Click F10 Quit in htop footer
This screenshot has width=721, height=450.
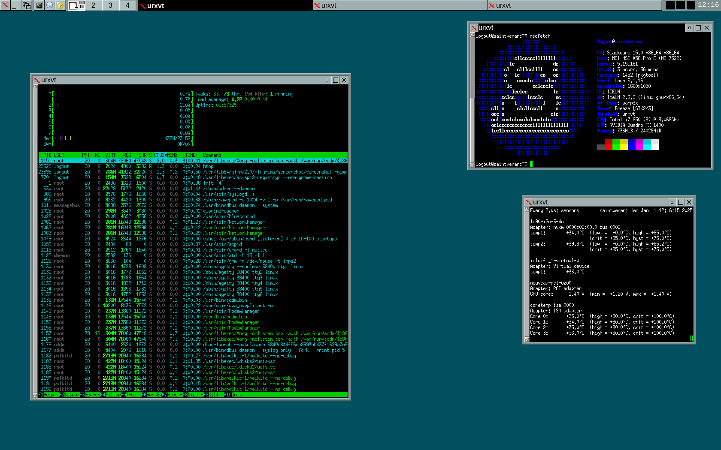coord(233,395)
